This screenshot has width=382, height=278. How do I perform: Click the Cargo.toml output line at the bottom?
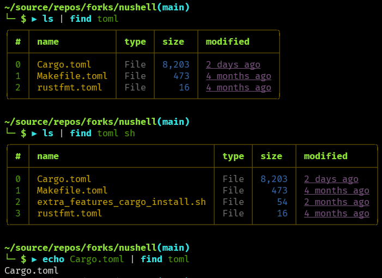31,270
